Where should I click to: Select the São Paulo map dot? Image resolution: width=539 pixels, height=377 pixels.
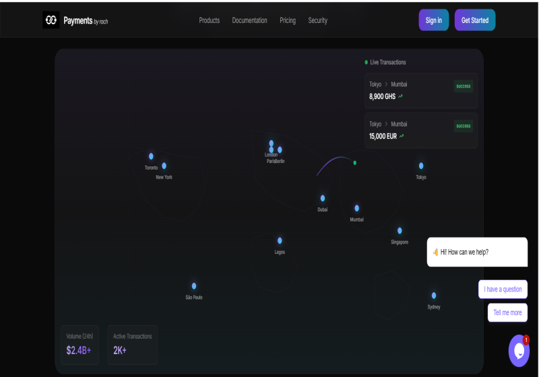pos(194,286)
